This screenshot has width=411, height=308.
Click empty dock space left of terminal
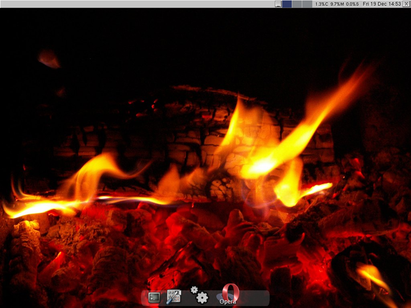144,299
